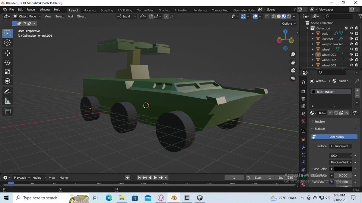Disable wheel.002 in renders via camera icon
The image size is (362, 203).
coord(357,60)
